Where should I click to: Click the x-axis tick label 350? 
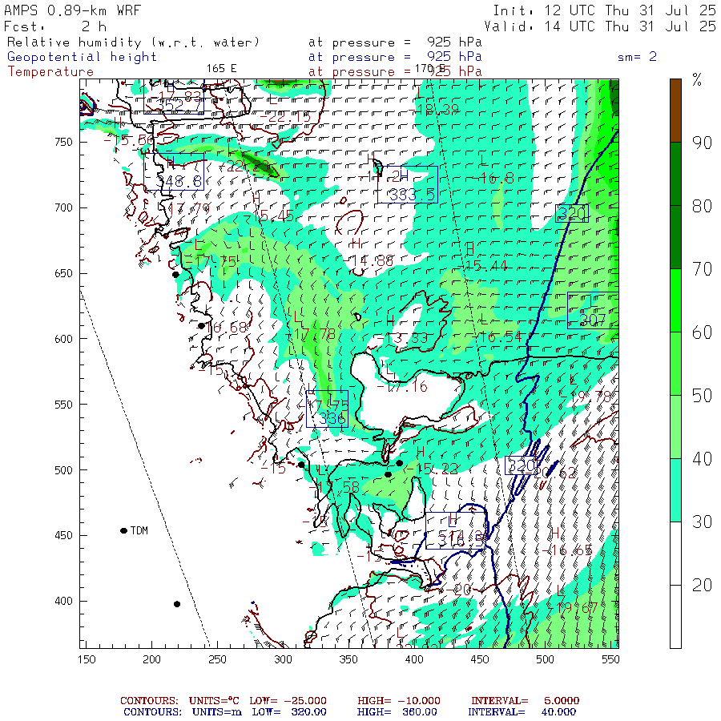pyautogui.click(x=348, y=659)
